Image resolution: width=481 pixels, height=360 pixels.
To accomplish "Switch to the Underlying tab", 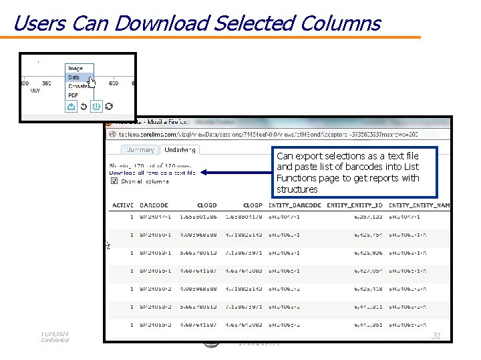I will click(x=180, y=150).
